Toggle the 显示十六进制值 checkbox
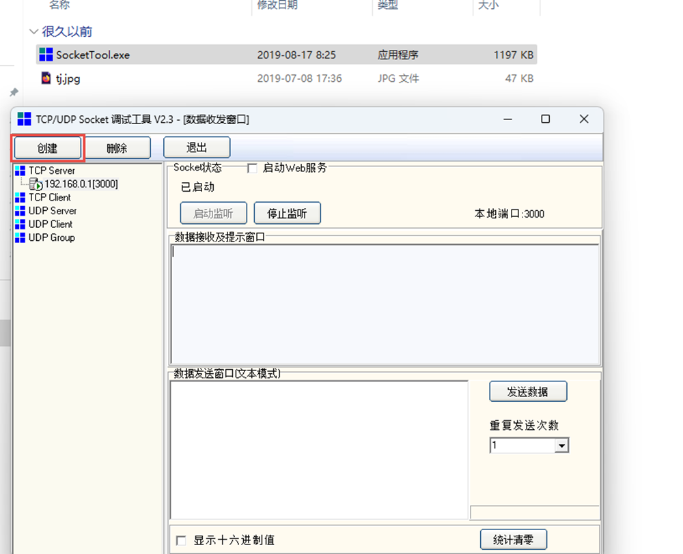683x554 pixels. [181, 540]
